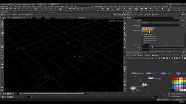Click magnifier icon in network editor toolbar

pos(183,58)
